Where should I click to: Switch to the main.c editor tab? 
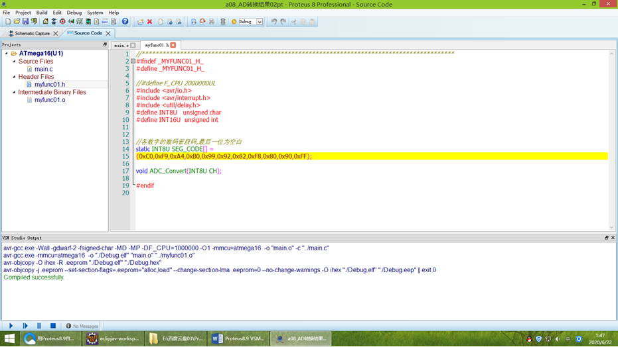tap(121, 45)
